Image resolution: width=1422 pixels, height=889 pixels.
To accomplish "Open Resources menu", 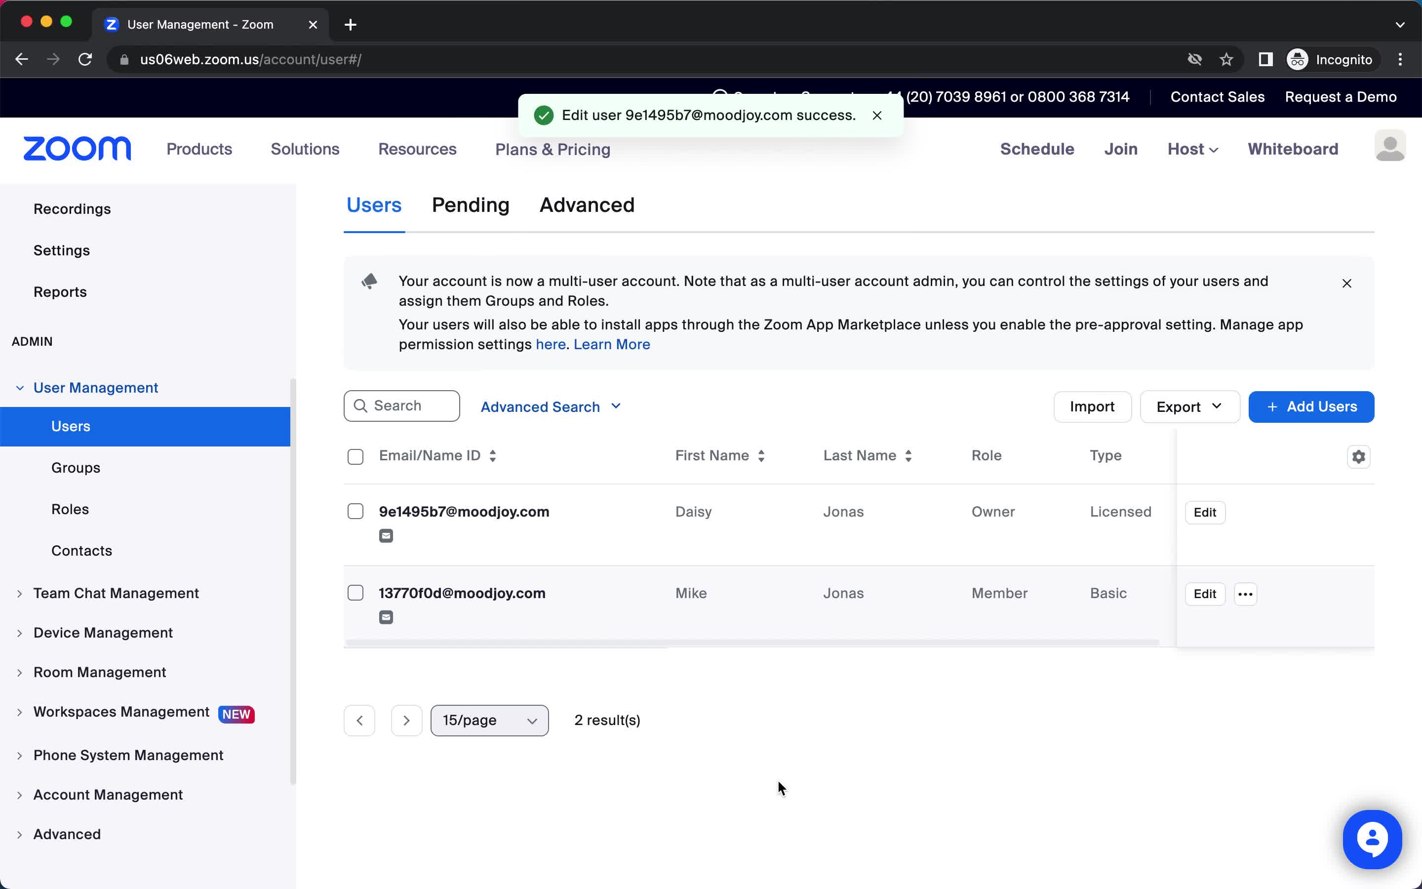I will [417, 149].
